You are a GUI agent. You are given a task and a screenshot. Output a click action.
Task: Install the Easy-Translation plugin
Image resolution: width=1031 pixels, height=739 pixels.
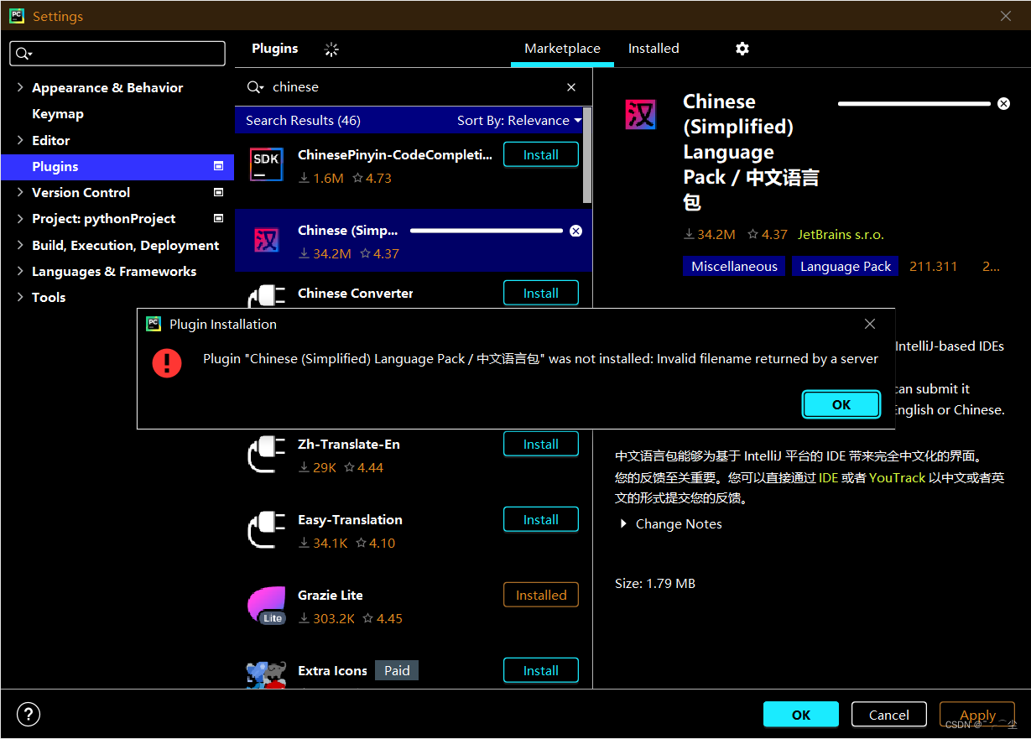click(541, 519)
